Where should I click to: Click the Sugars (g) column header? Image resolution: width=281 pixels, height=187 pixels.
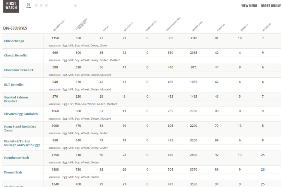pyautogui.click(x=267, y=27)
